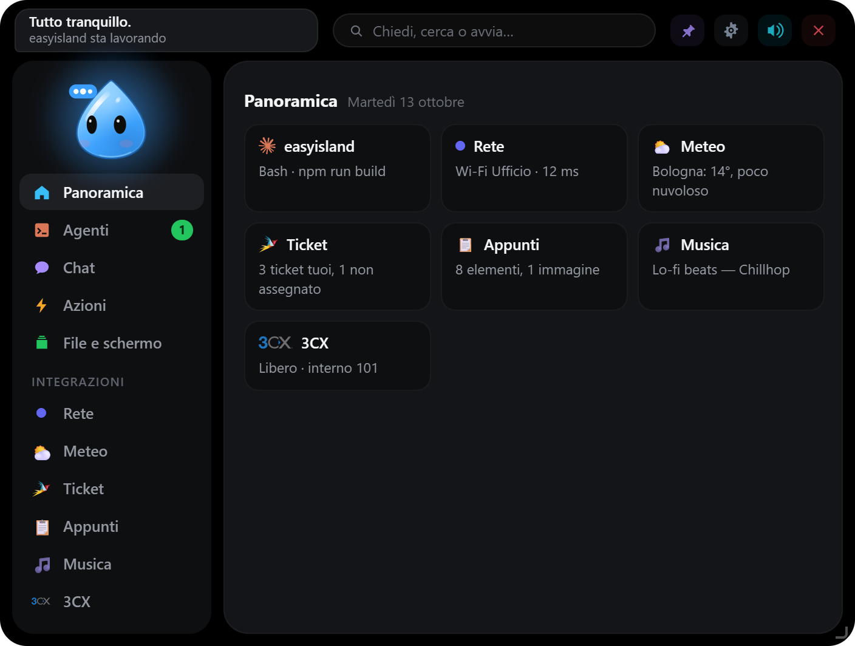Click the Ticket integration in sidebar
This screenshot has width=855, height=646.
click(112, 489)
